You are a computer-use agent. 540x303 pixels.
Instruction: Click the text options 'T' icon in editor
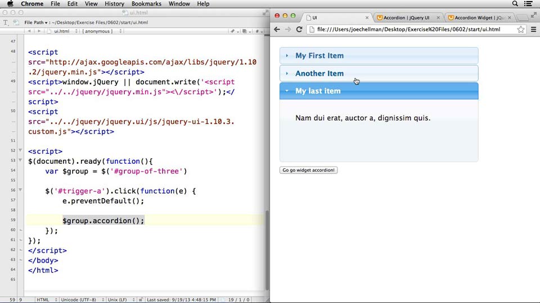[6, 22]
